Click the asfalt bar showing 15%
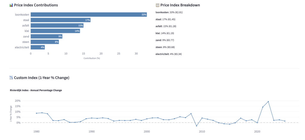 point(57,26)
